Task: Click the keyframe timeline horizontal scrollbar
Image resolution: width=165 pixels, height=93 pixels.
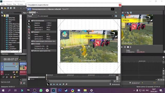Action: point(80,81)
